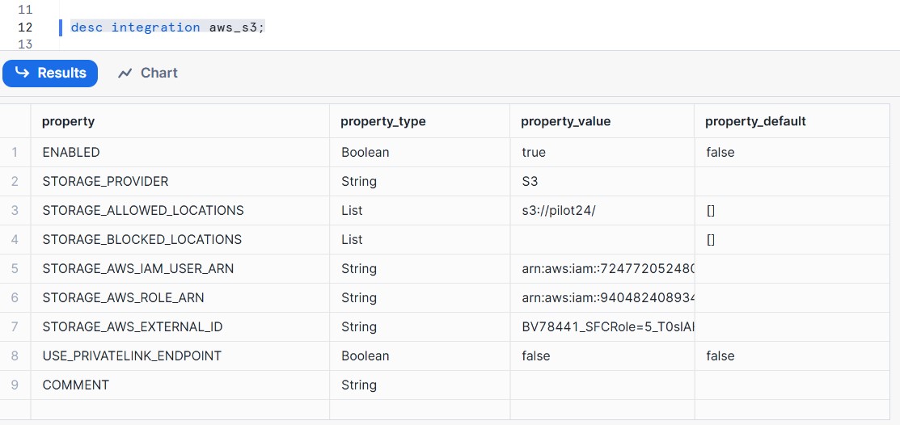Select the STORAGE_BLOCKED_LOCATIONS cell
The height and width of the screenshot is (425, 900).
[142, 239]
